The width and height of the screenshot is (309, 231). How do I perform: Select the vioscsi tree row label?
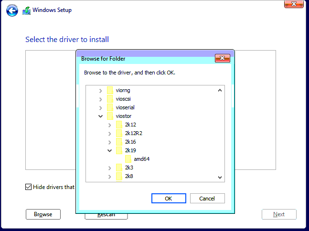pos(123,99)
